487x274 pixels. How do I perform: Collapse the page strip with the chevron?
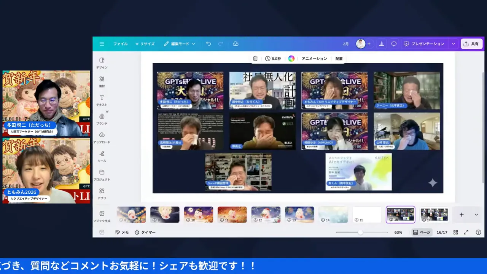tap(476, 215)
